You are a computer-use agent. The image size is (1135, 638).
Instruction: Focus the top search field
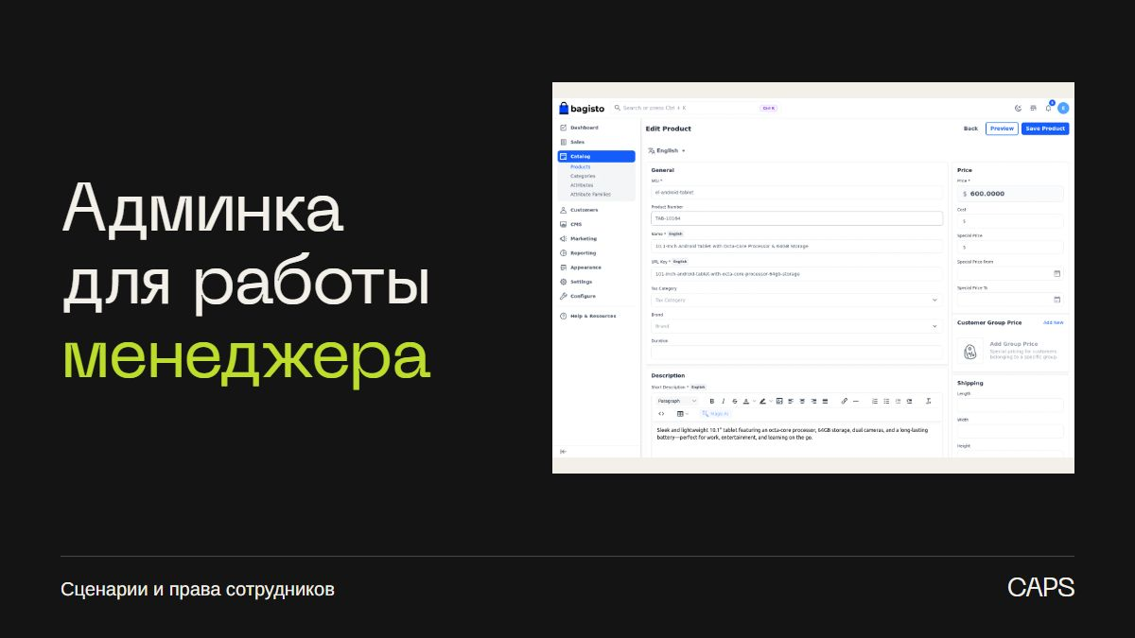[695, 108]
